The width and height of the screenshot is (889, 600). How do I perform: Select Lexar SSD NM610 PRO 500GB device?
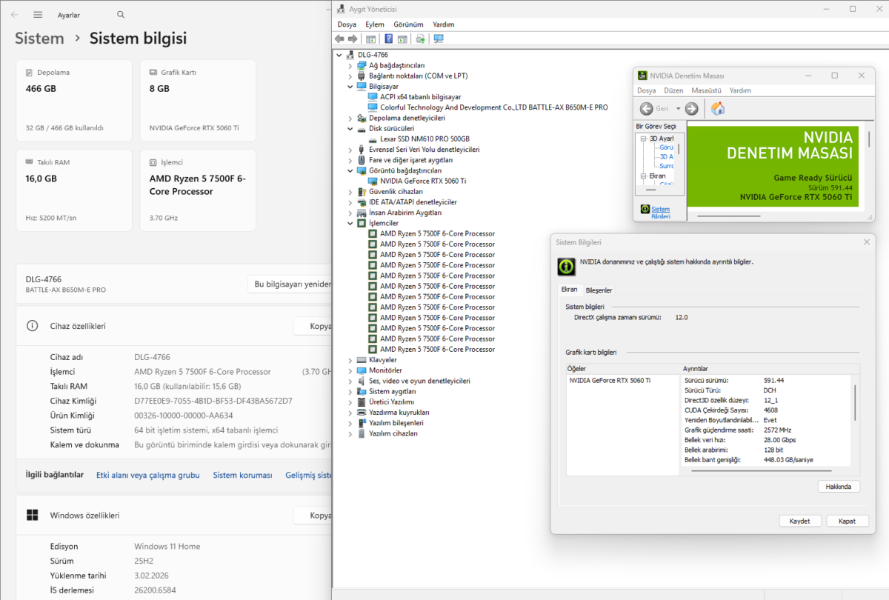coord(424,139)
